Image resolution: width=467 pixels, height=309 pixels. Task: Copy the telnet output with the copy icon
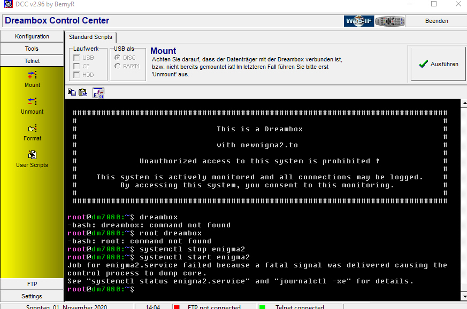72,92
